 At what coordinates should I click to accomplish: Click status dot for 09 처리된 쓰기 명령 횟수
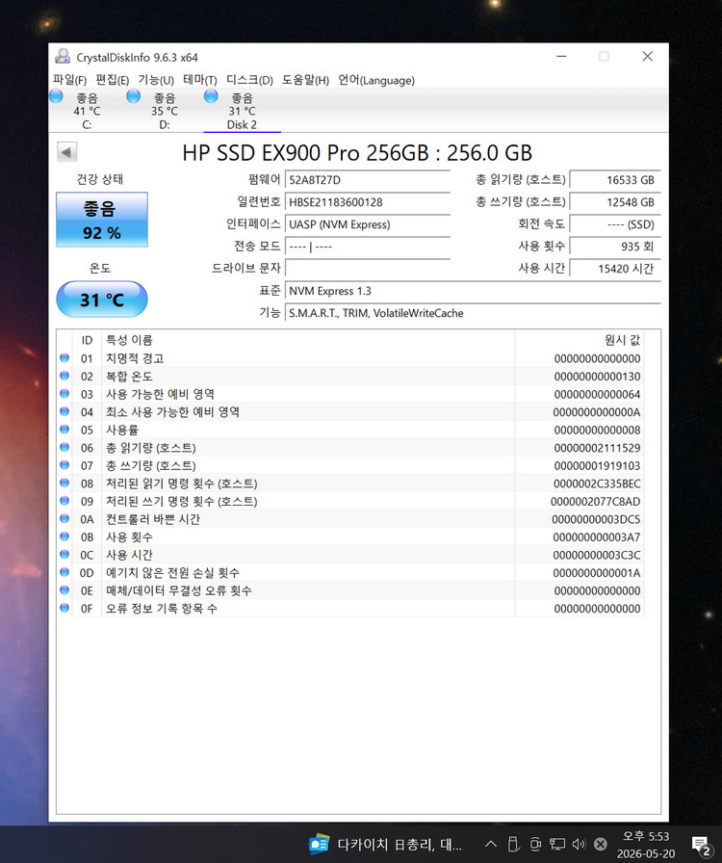coord(64,501)
